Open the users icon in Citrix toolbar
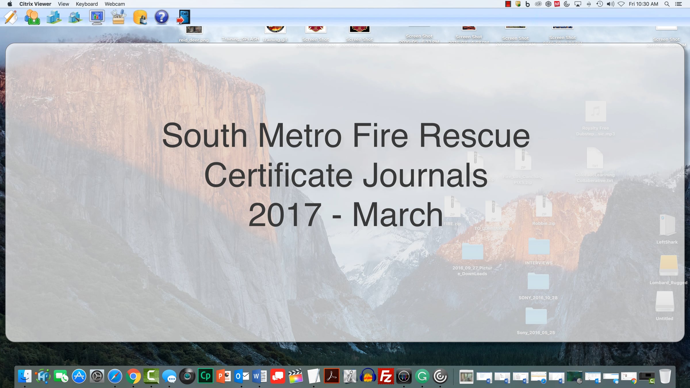This screenshot has height=388, width=690. click(x=32, y=17)
